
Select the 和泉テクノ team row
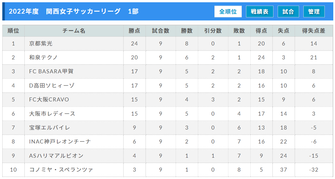click(x=168, y=57)
